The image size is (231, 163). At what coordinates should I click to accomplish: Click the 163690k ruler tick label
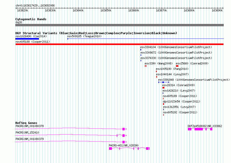pyautogui.click(x=217, y=11)
